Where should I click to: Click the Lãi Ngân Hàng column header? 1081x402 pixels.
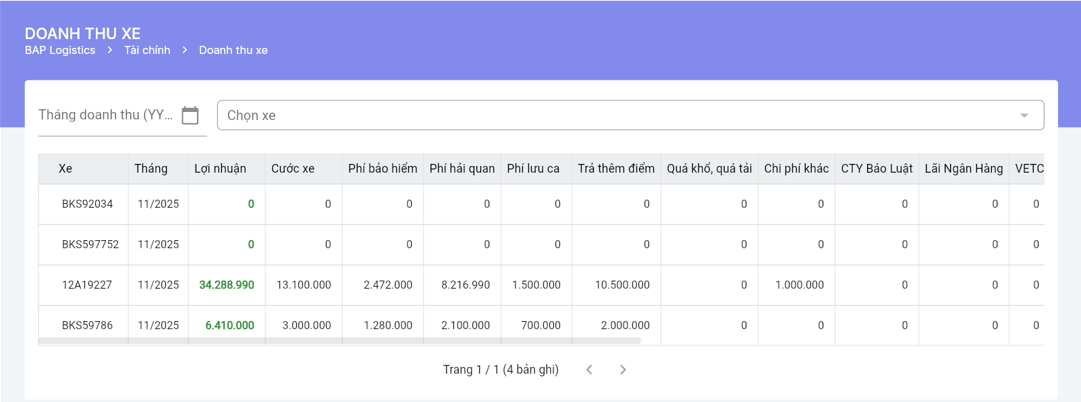coord(964,169)
